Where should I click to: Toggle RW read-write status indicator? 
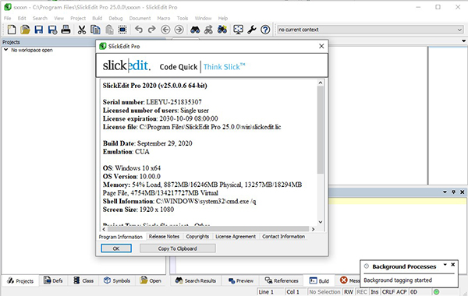[349, 292]
